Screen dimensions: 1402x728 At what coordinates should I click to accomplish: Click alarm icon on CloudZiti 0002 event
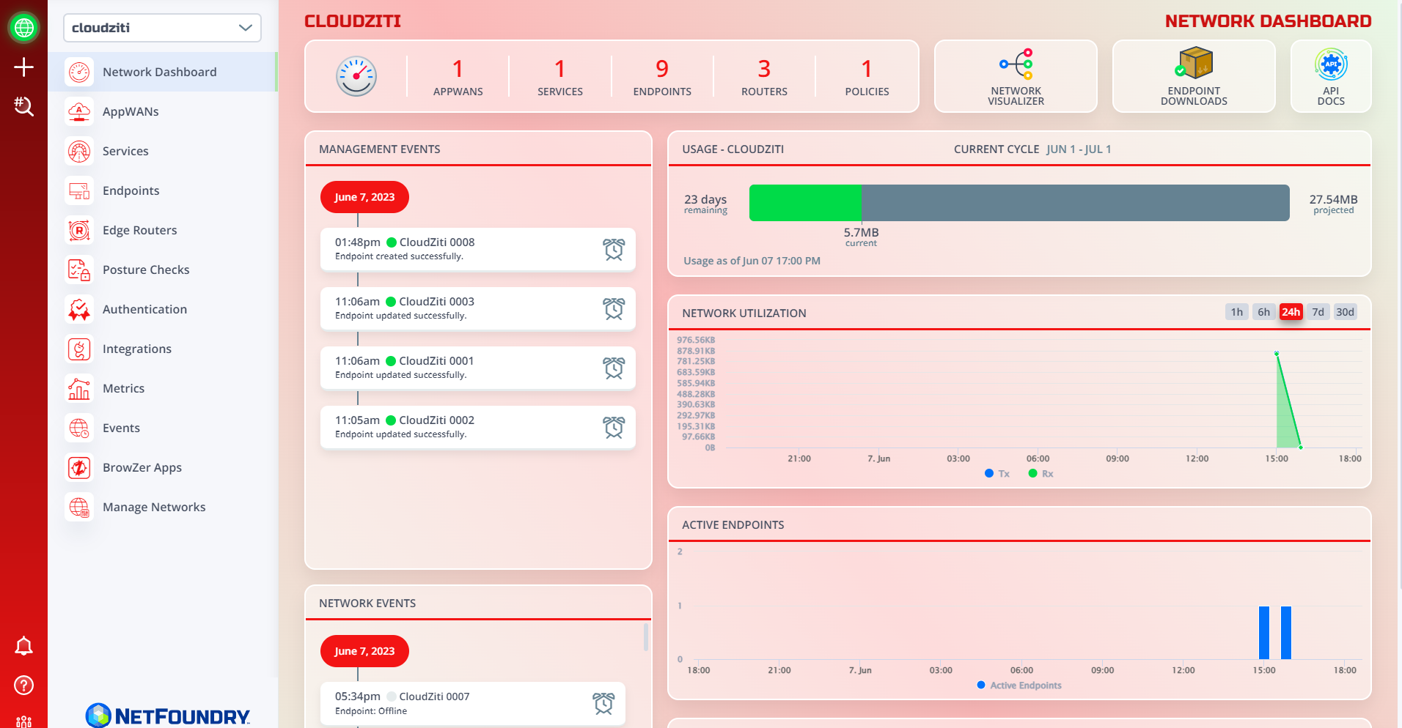614,427
